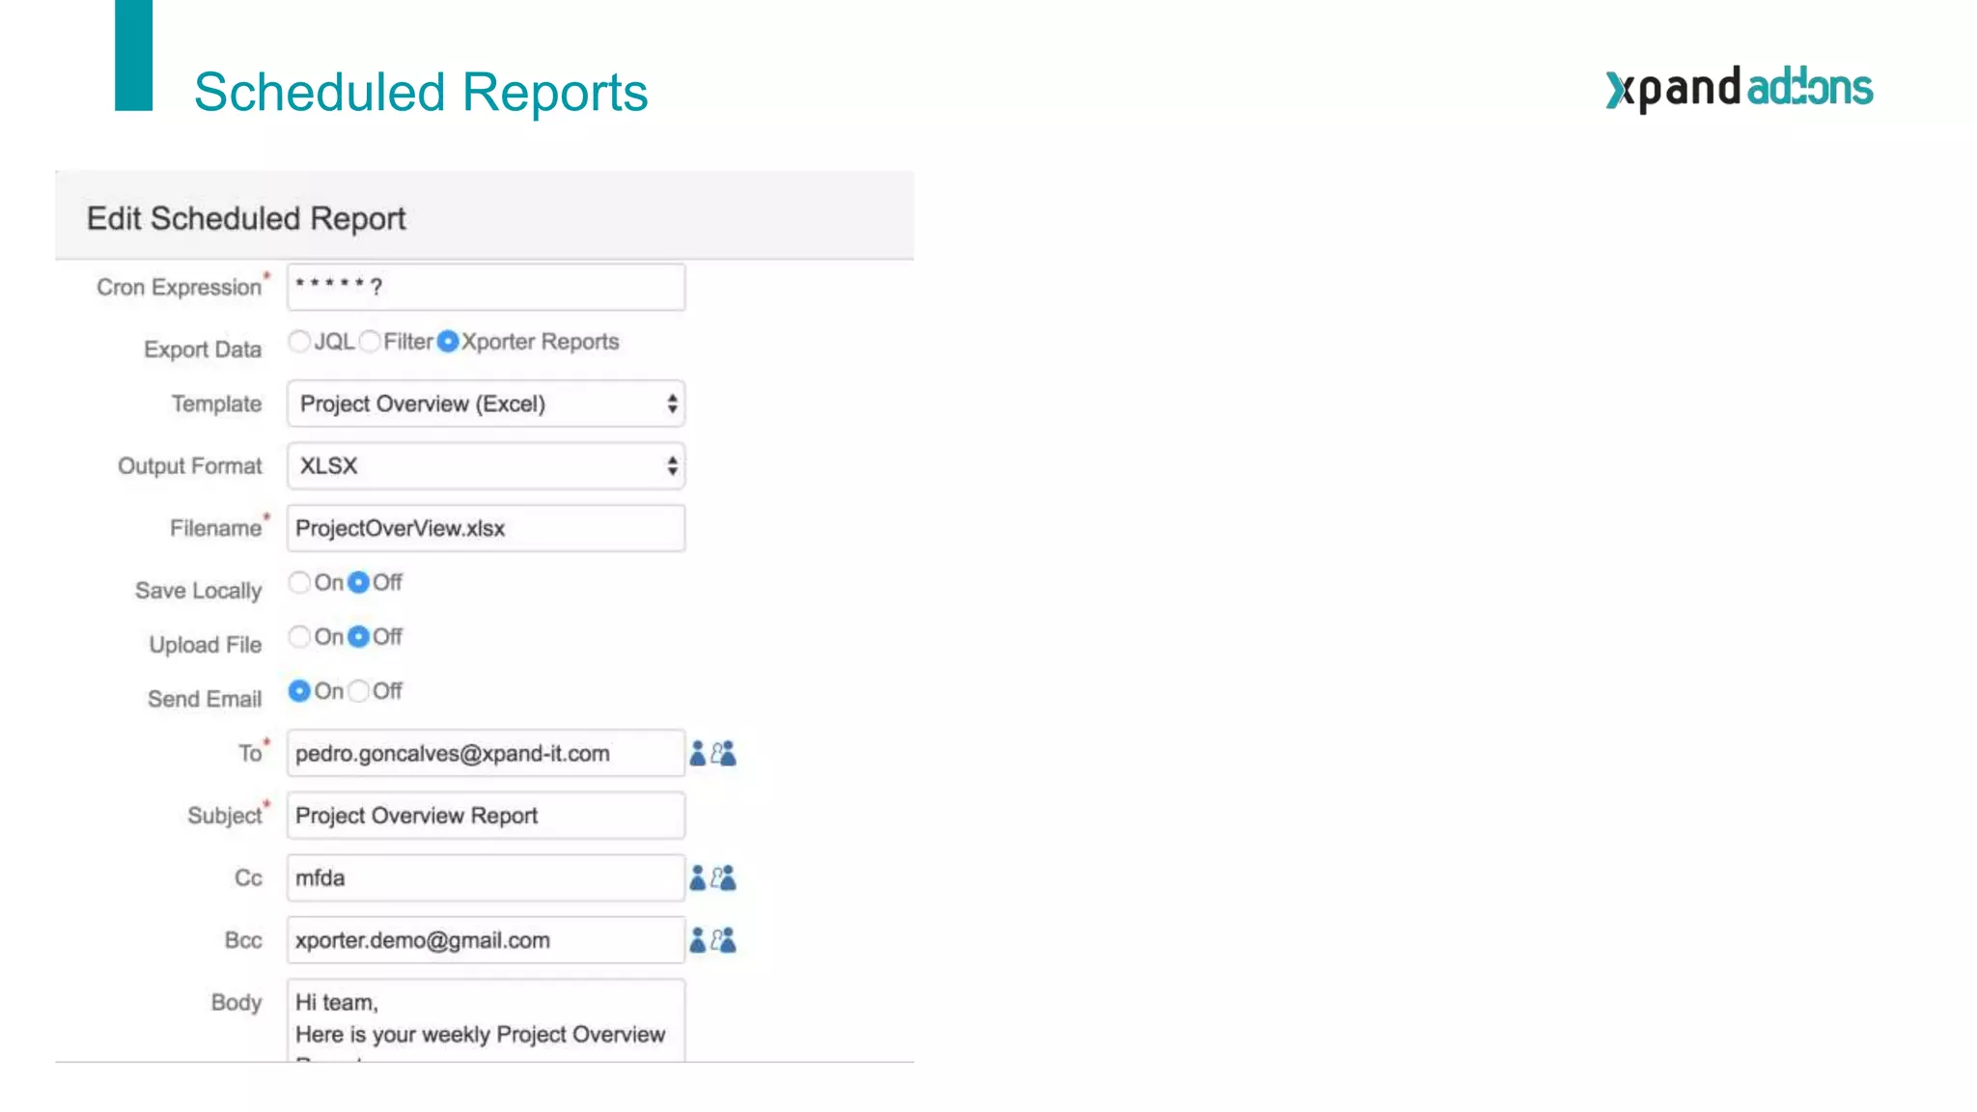Click the "Template" label
Screen dimensions: 1977x1112
pyautogui.click(x=216, y=404)
